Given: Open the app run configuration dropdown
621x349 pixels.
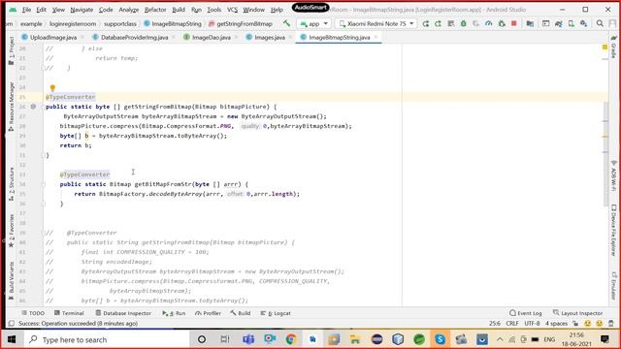Looking at the screenshot, I should click(314, 23).
